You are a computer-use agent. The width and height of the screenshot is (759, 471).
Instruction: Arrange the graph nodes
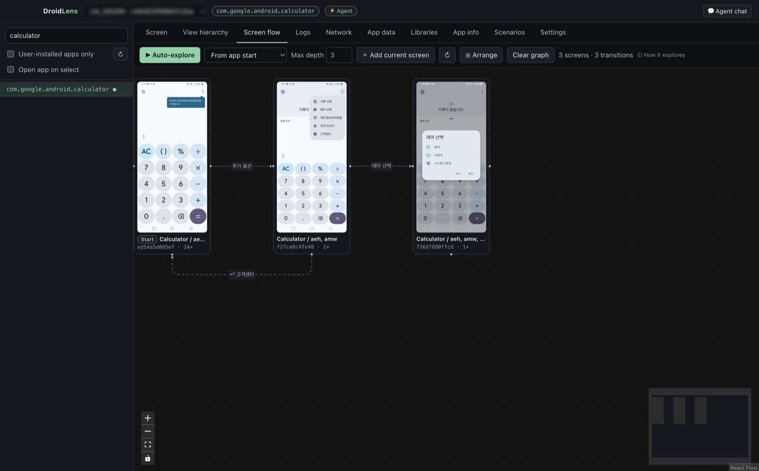tap(481, 55)
